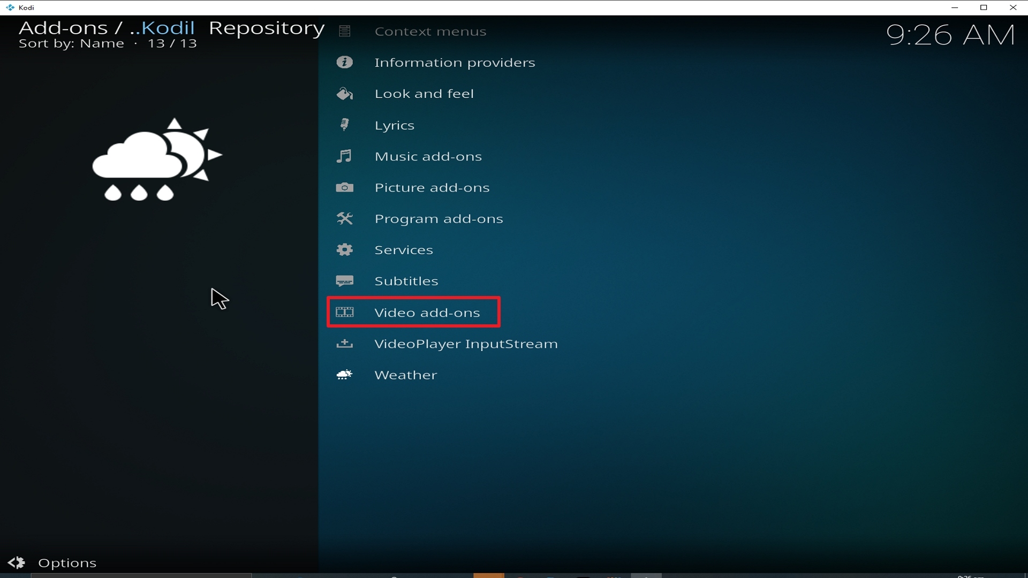Click the Program add-ons tools icon
1028x578 pixels.
345,218
